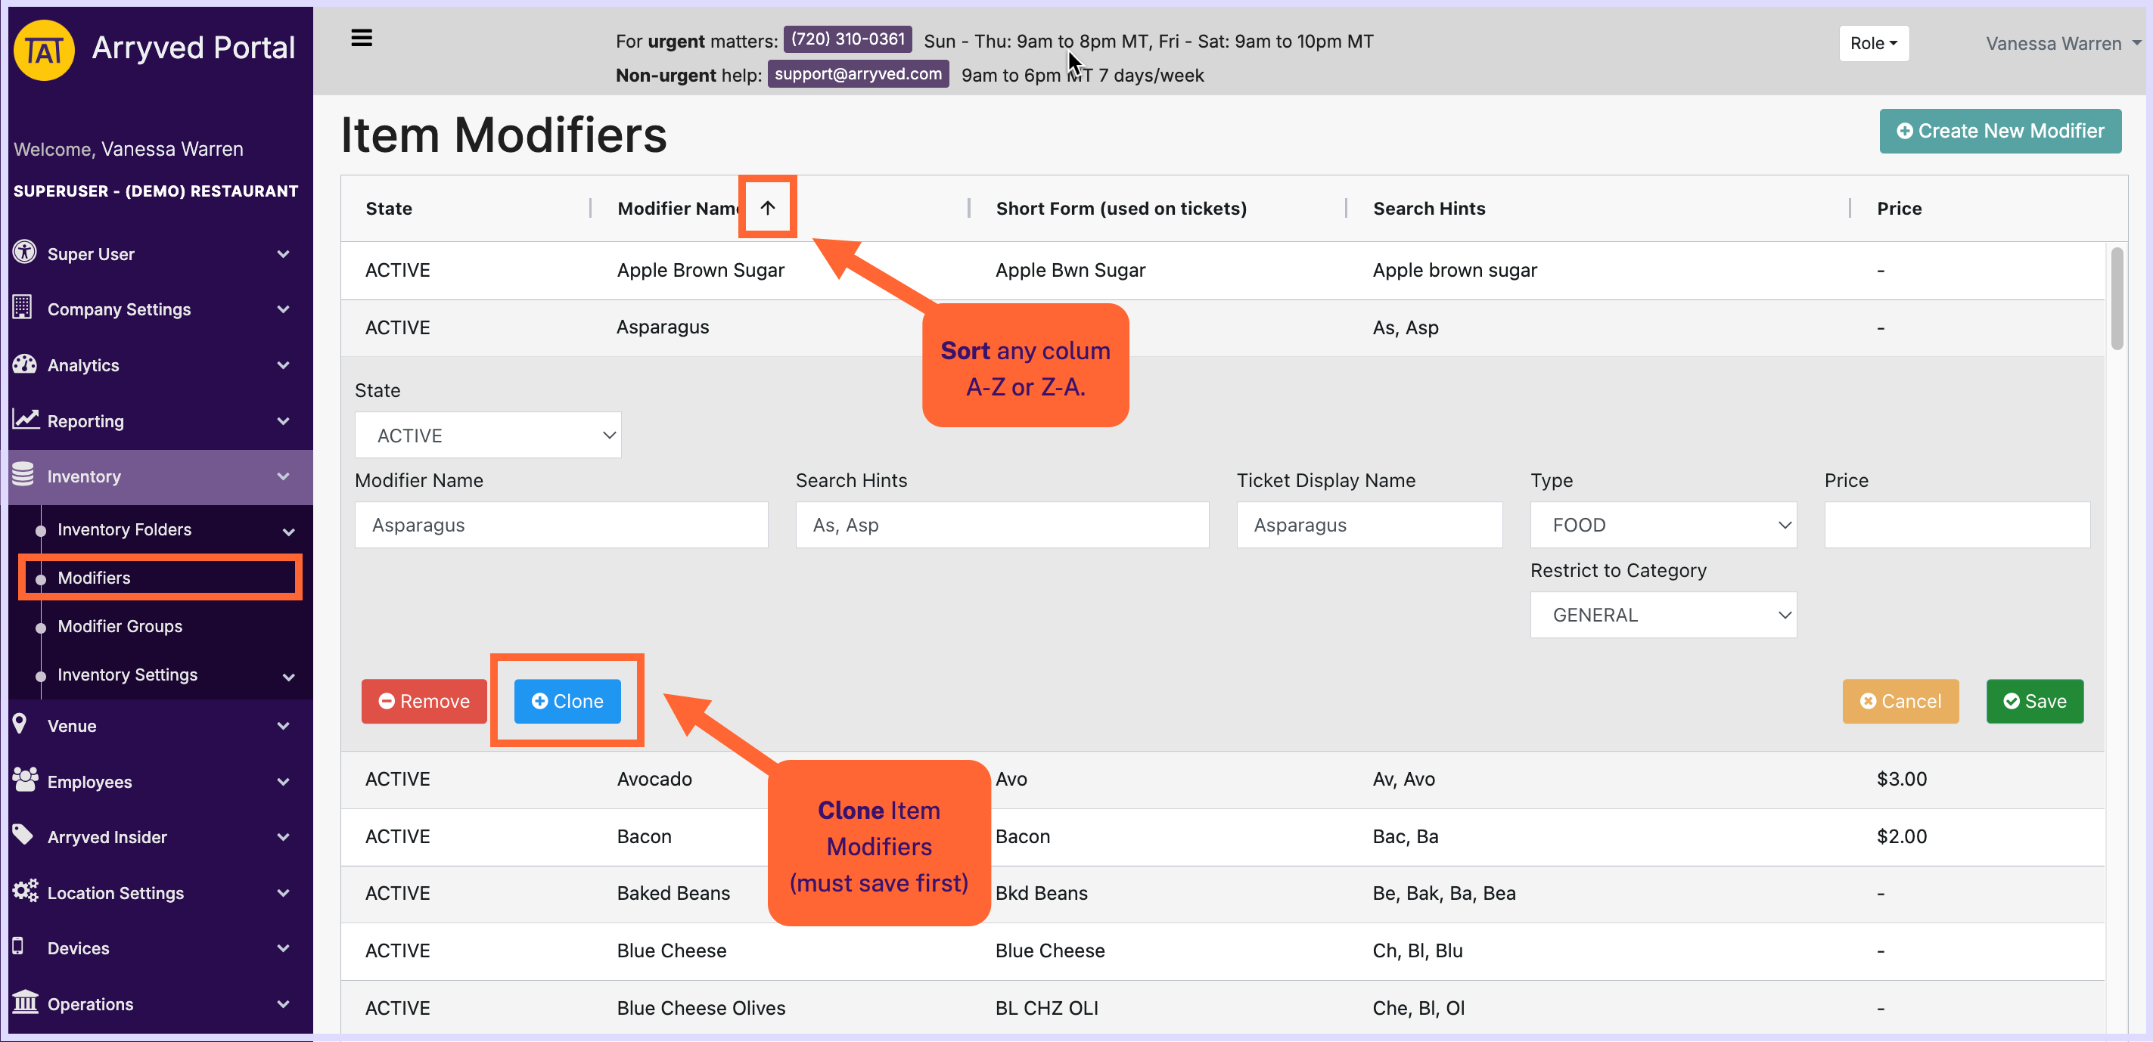This screenshot has width=2153, height=1042.
Task: Click the Inventory database icon
Action: pos(23,475)
